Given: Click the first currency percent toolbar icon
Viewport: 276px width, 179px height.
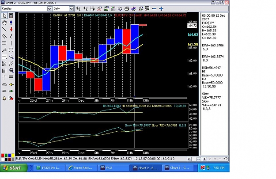Looking at the screenshot, I should (x=79, y=8).
